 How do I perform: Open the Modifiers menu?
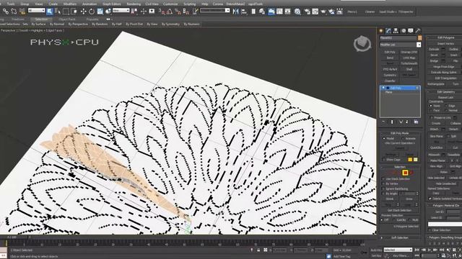(x=70, y=4)
